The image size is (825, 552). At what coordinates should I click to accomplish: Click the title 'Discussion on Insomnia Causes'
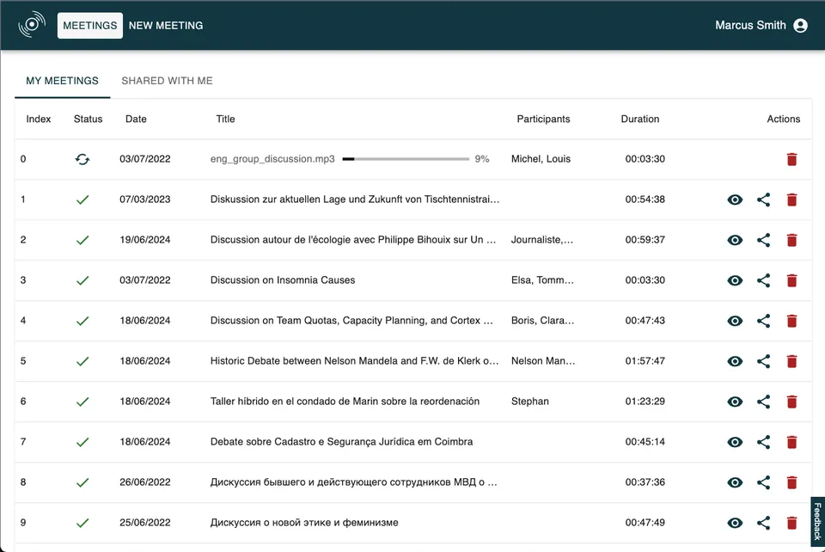click(x=283, y=280)
